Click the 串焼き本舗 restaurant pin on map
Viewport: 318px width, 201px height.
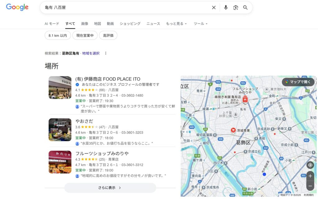245,99
